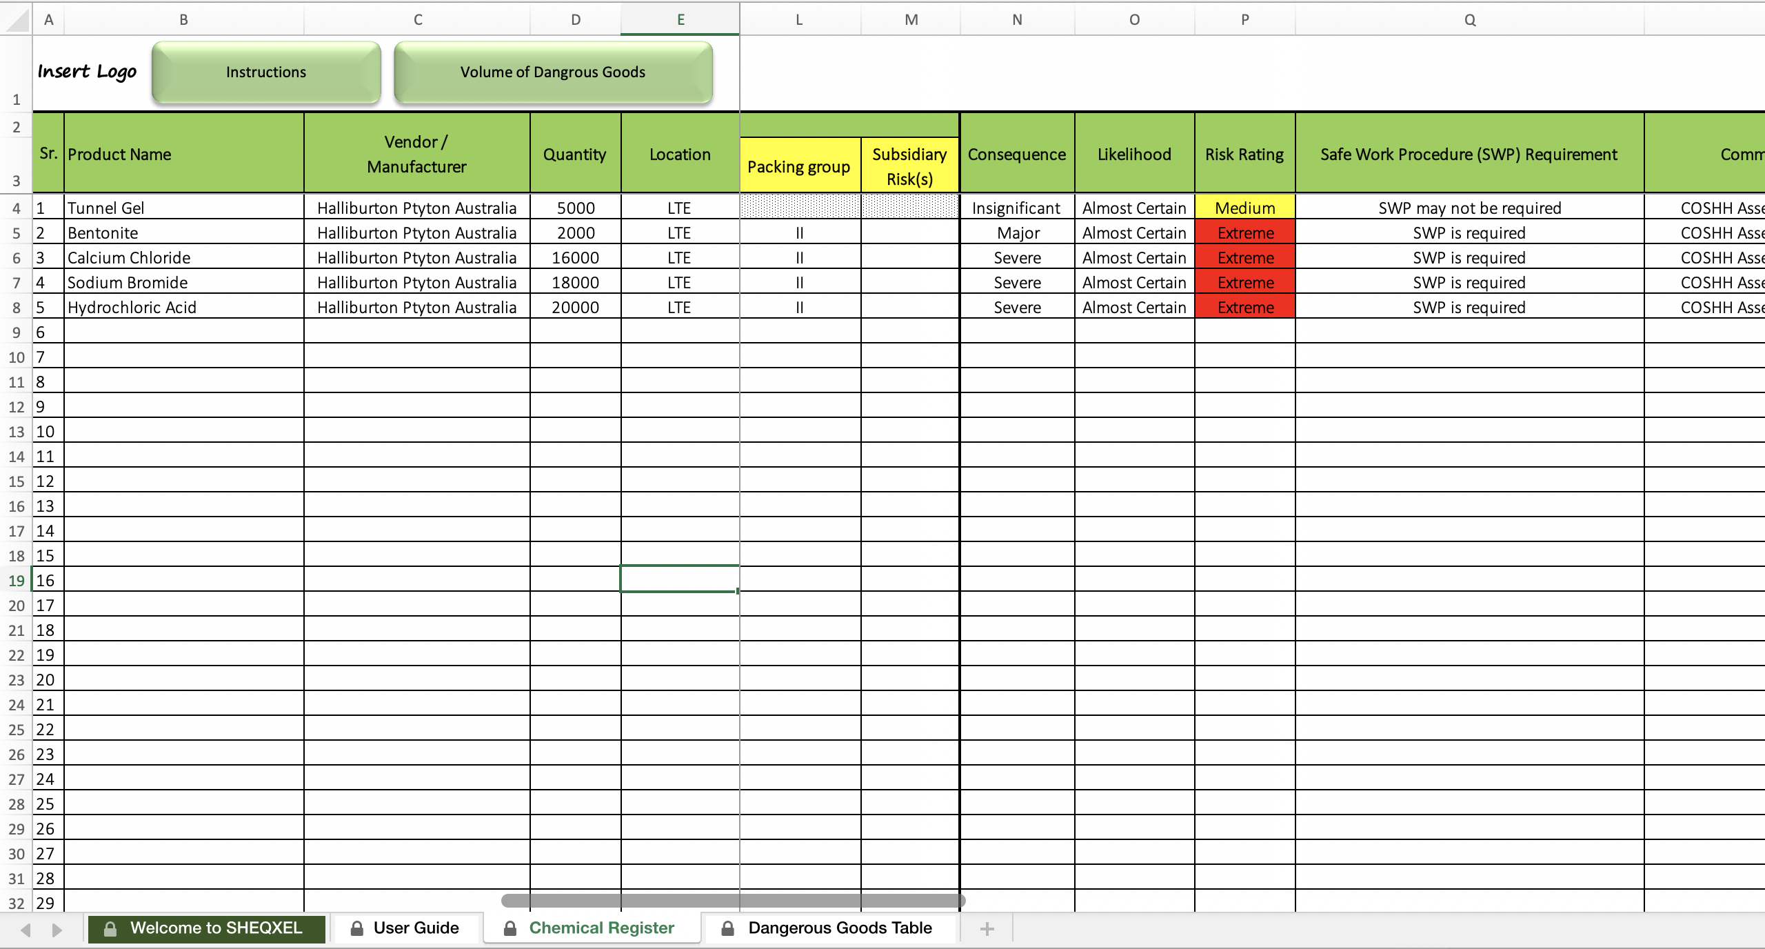This screenshot has width=1765, height=949.
Task: Click the Subsidiary Risk(s) header cell
Action: [910, 166]
